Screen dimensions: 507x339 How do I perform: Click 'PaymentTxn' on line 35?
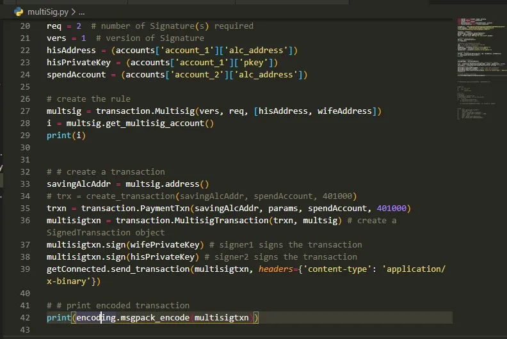tap(165, 209)
